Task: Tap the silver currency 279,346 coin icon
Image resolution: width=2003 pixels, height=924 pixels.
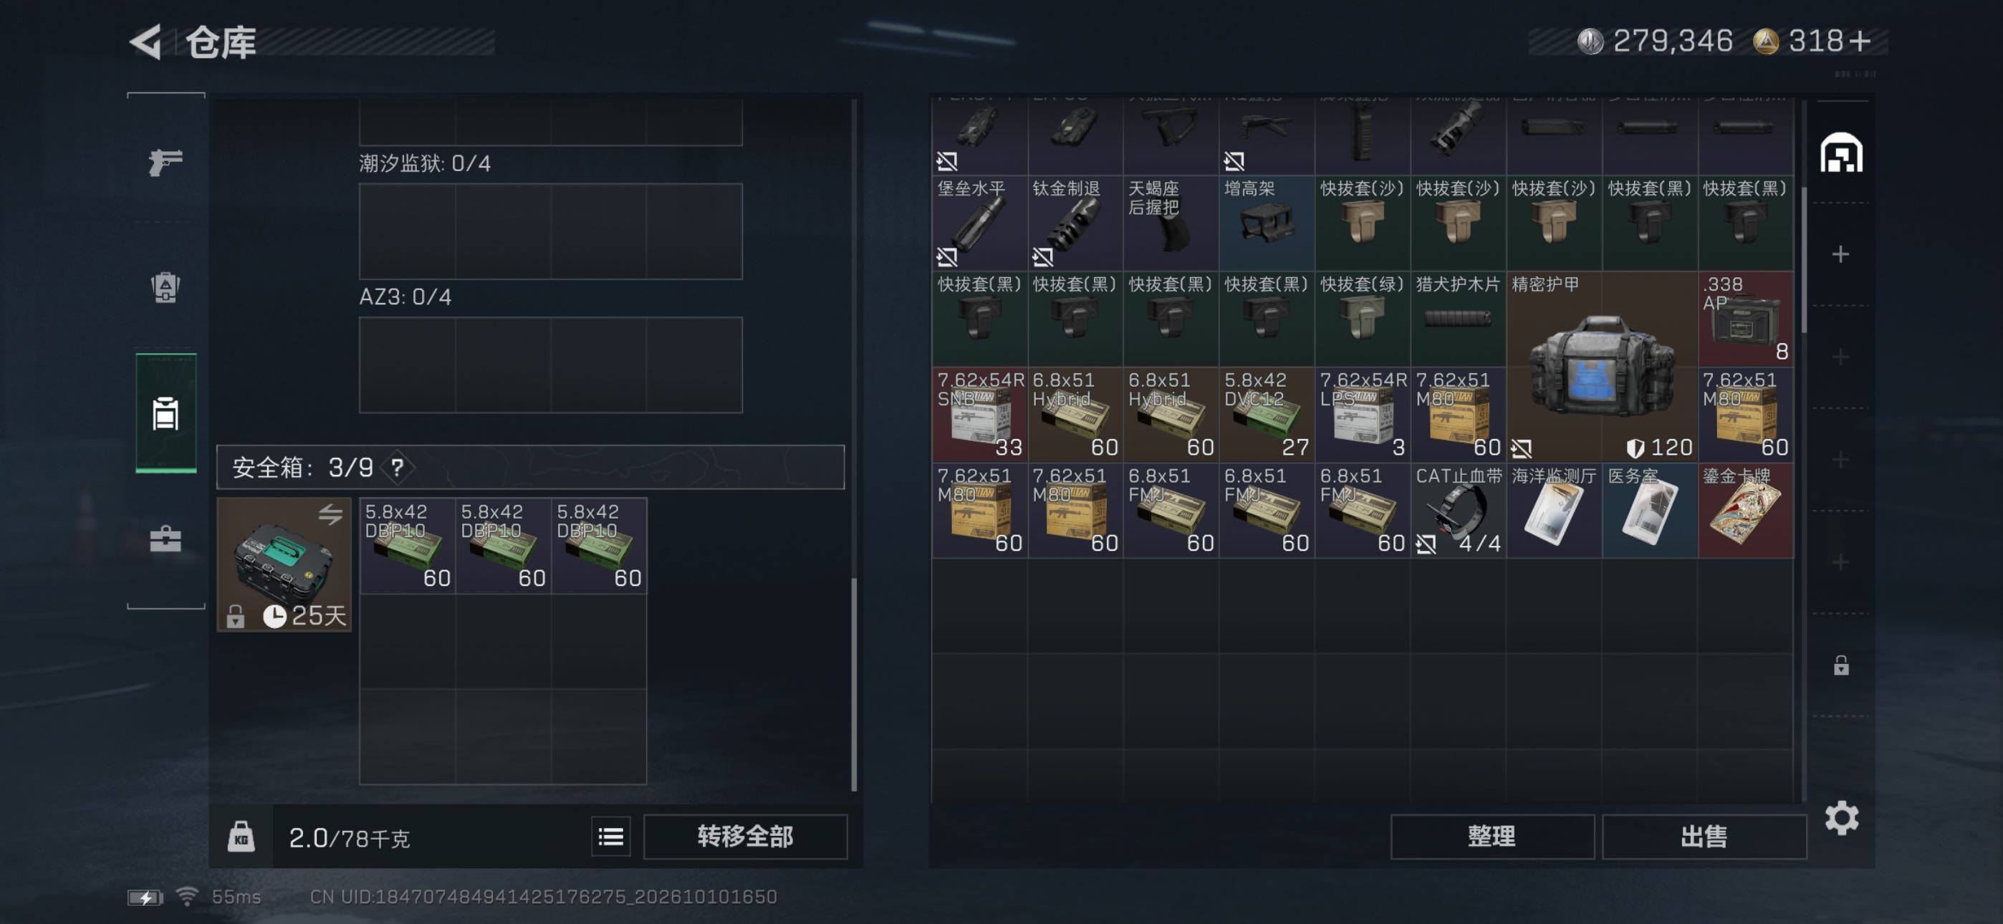Action: pos(1590,42)
